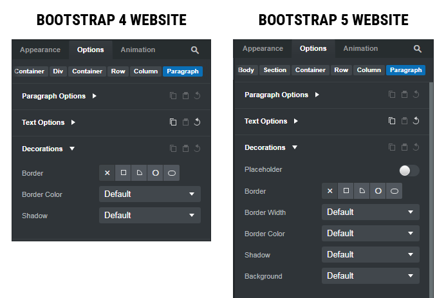
Task: Select Container breadcrumb in Bootstrap 5 panel
Action: click(310, 70)
